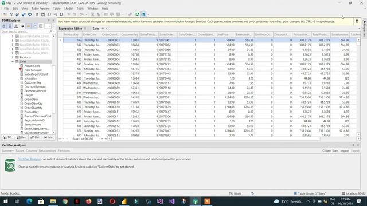Expand the third LocalDateTable node
The width and height of the screenshot is (367, 206).
13,45
